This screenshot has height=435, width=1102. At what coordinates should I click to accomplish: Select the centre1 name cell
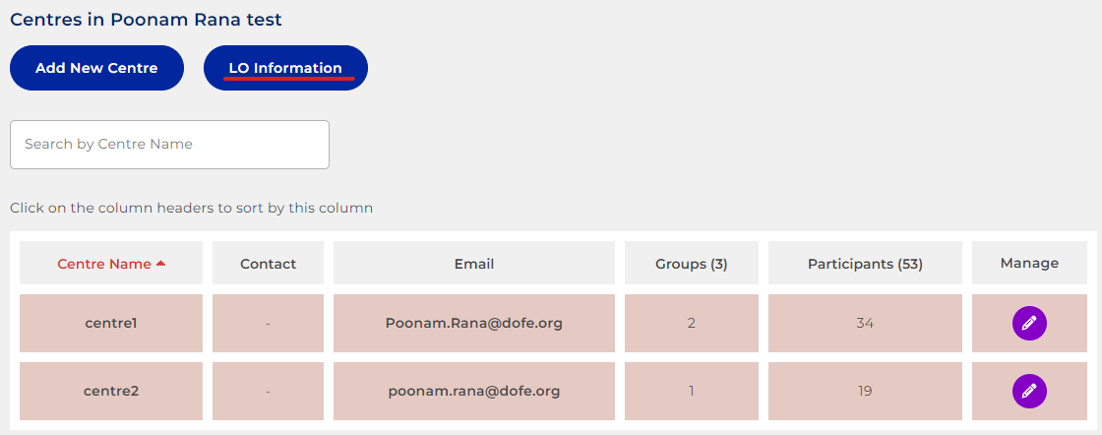coord(111,323)
